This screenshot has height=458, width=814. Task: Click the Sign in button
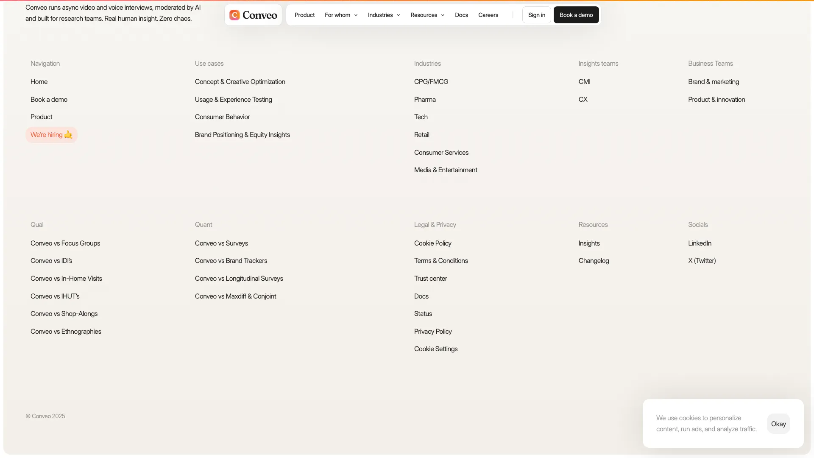[536, 15]
